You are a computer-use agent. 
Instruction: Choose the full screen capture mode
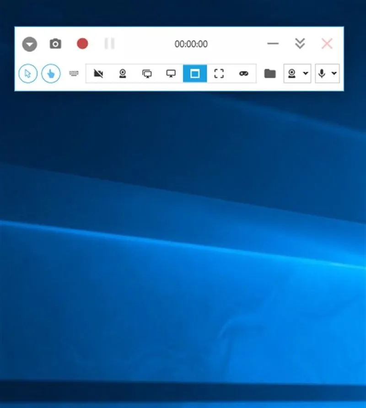(218, 73)
